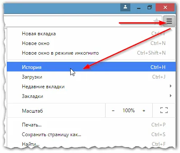Open "Новое окно в режиме инкогнито"
Viewport: 180px width, 153px height.
pyautogui.click(x=91, y=53)
